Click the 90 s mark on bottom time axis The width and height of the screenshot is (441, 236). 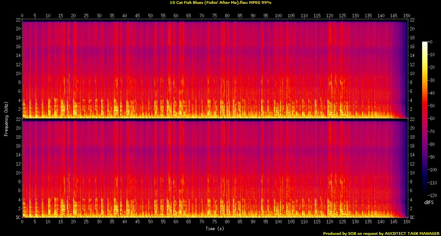pos(253,222)
